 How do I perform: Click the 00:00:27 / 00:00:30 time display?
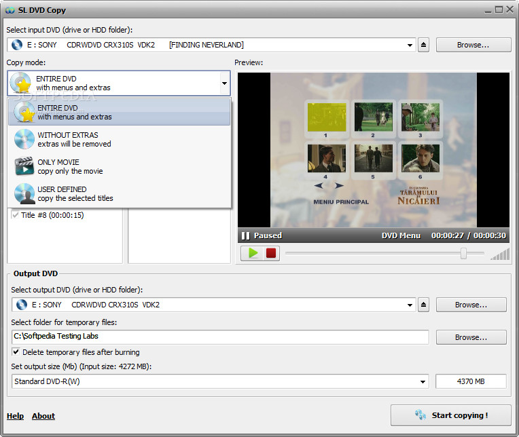tap(468, 235)
